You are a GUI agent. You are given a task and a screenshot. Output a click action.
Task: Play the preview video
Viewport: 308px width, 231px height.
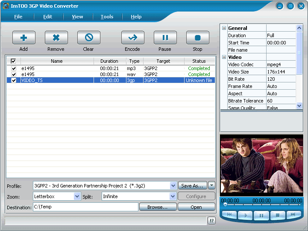tap(245, 215)
